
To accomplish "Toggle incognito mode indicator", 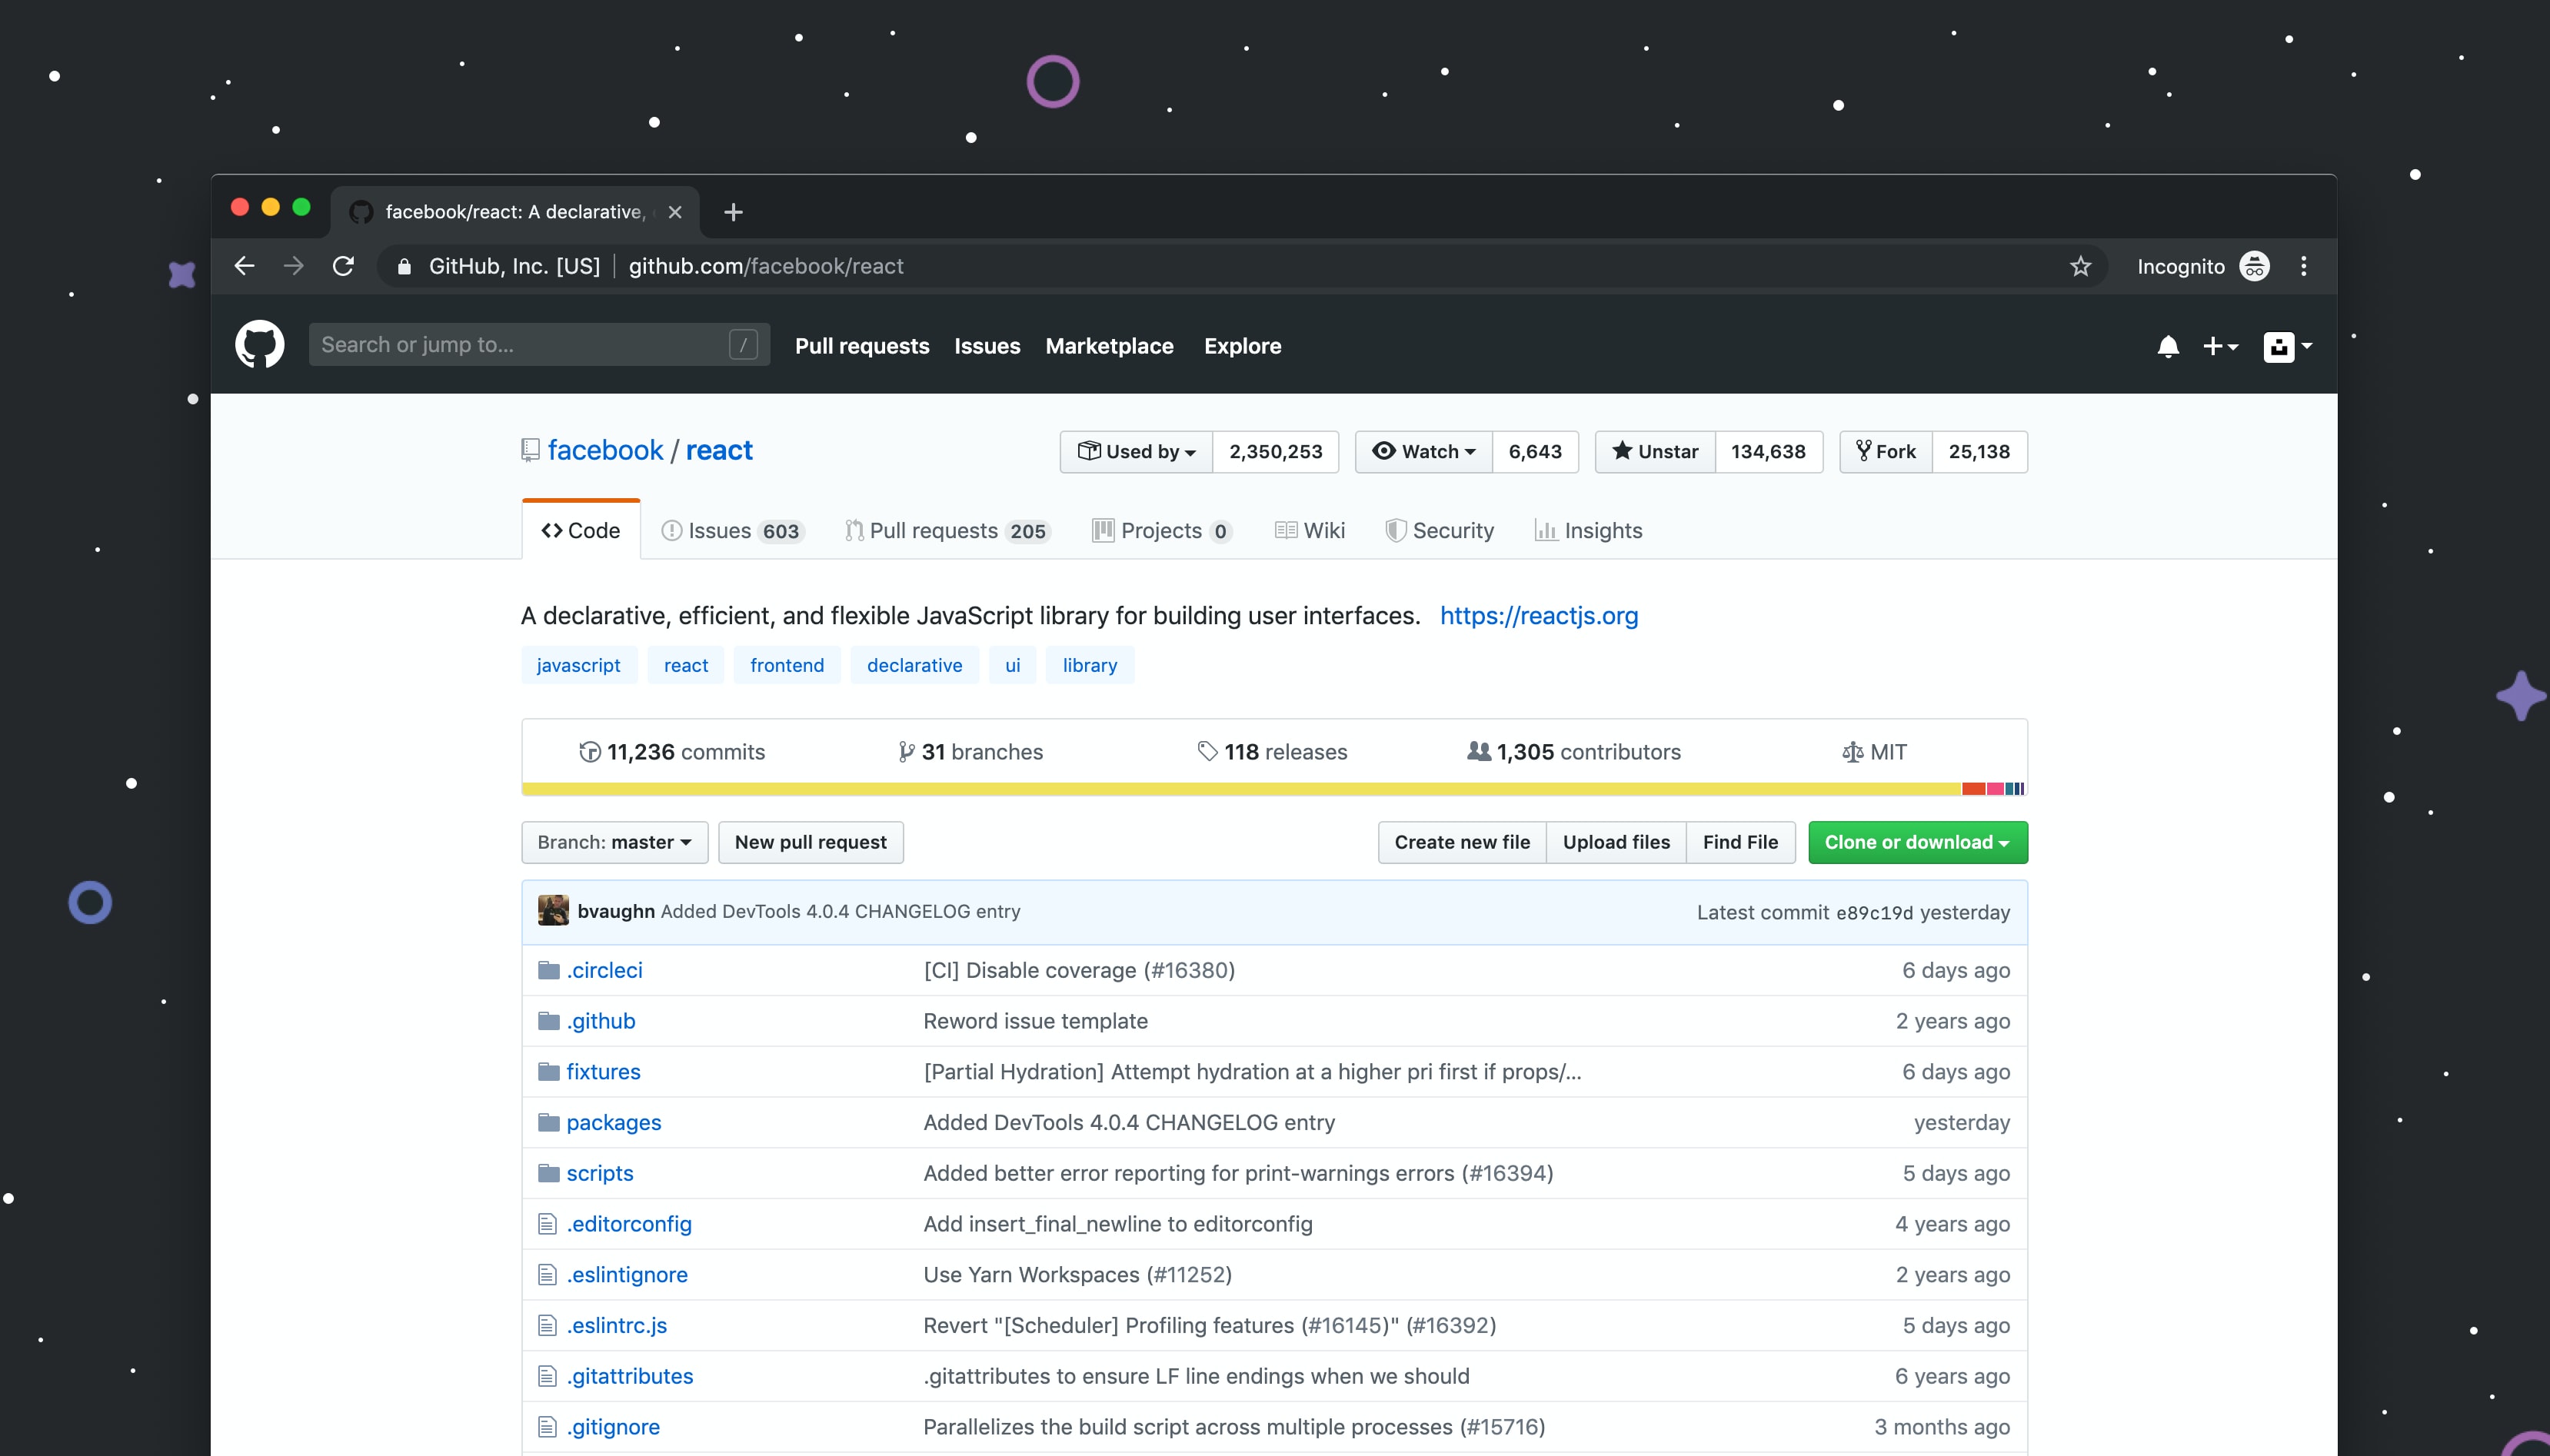I will click(2258, 266).
